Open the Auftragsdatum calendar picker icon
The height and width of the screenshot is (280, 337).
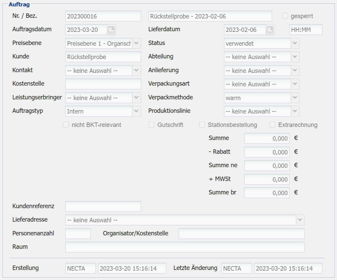click(111, 30)
